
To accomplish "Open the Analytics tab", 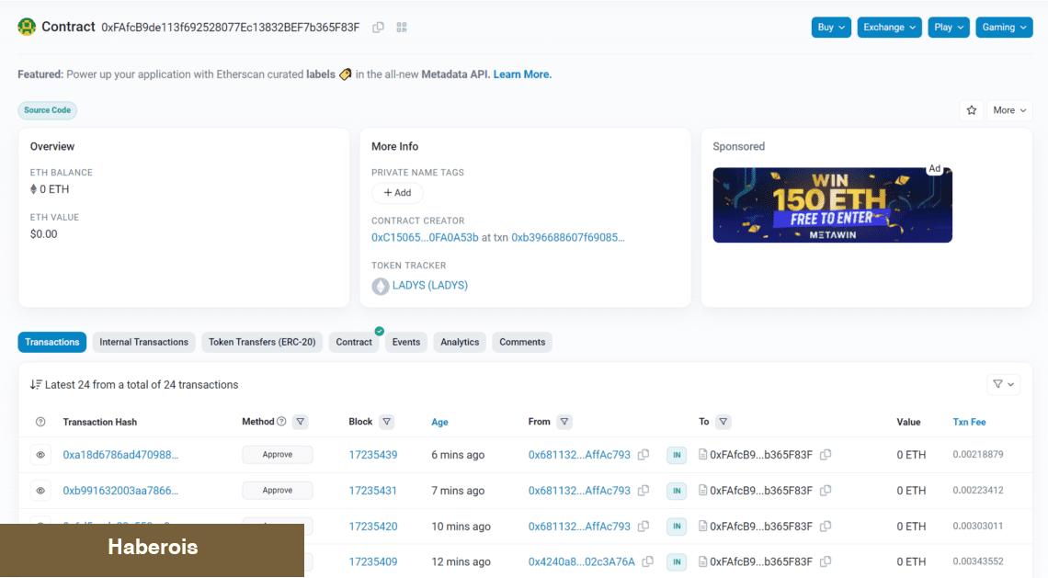I will (x=460, y=342).
